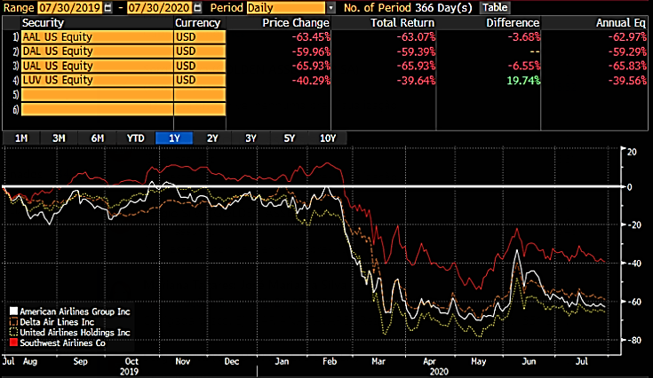Click red legend swatch for Southwest Airlines
Viewport: 653px width, 378px height.
[13, 343]
